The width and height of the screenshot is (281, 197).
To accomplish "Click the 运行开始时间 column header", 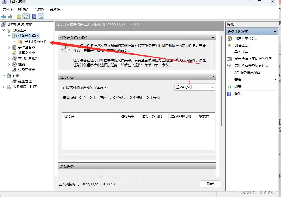I will 154,116.
